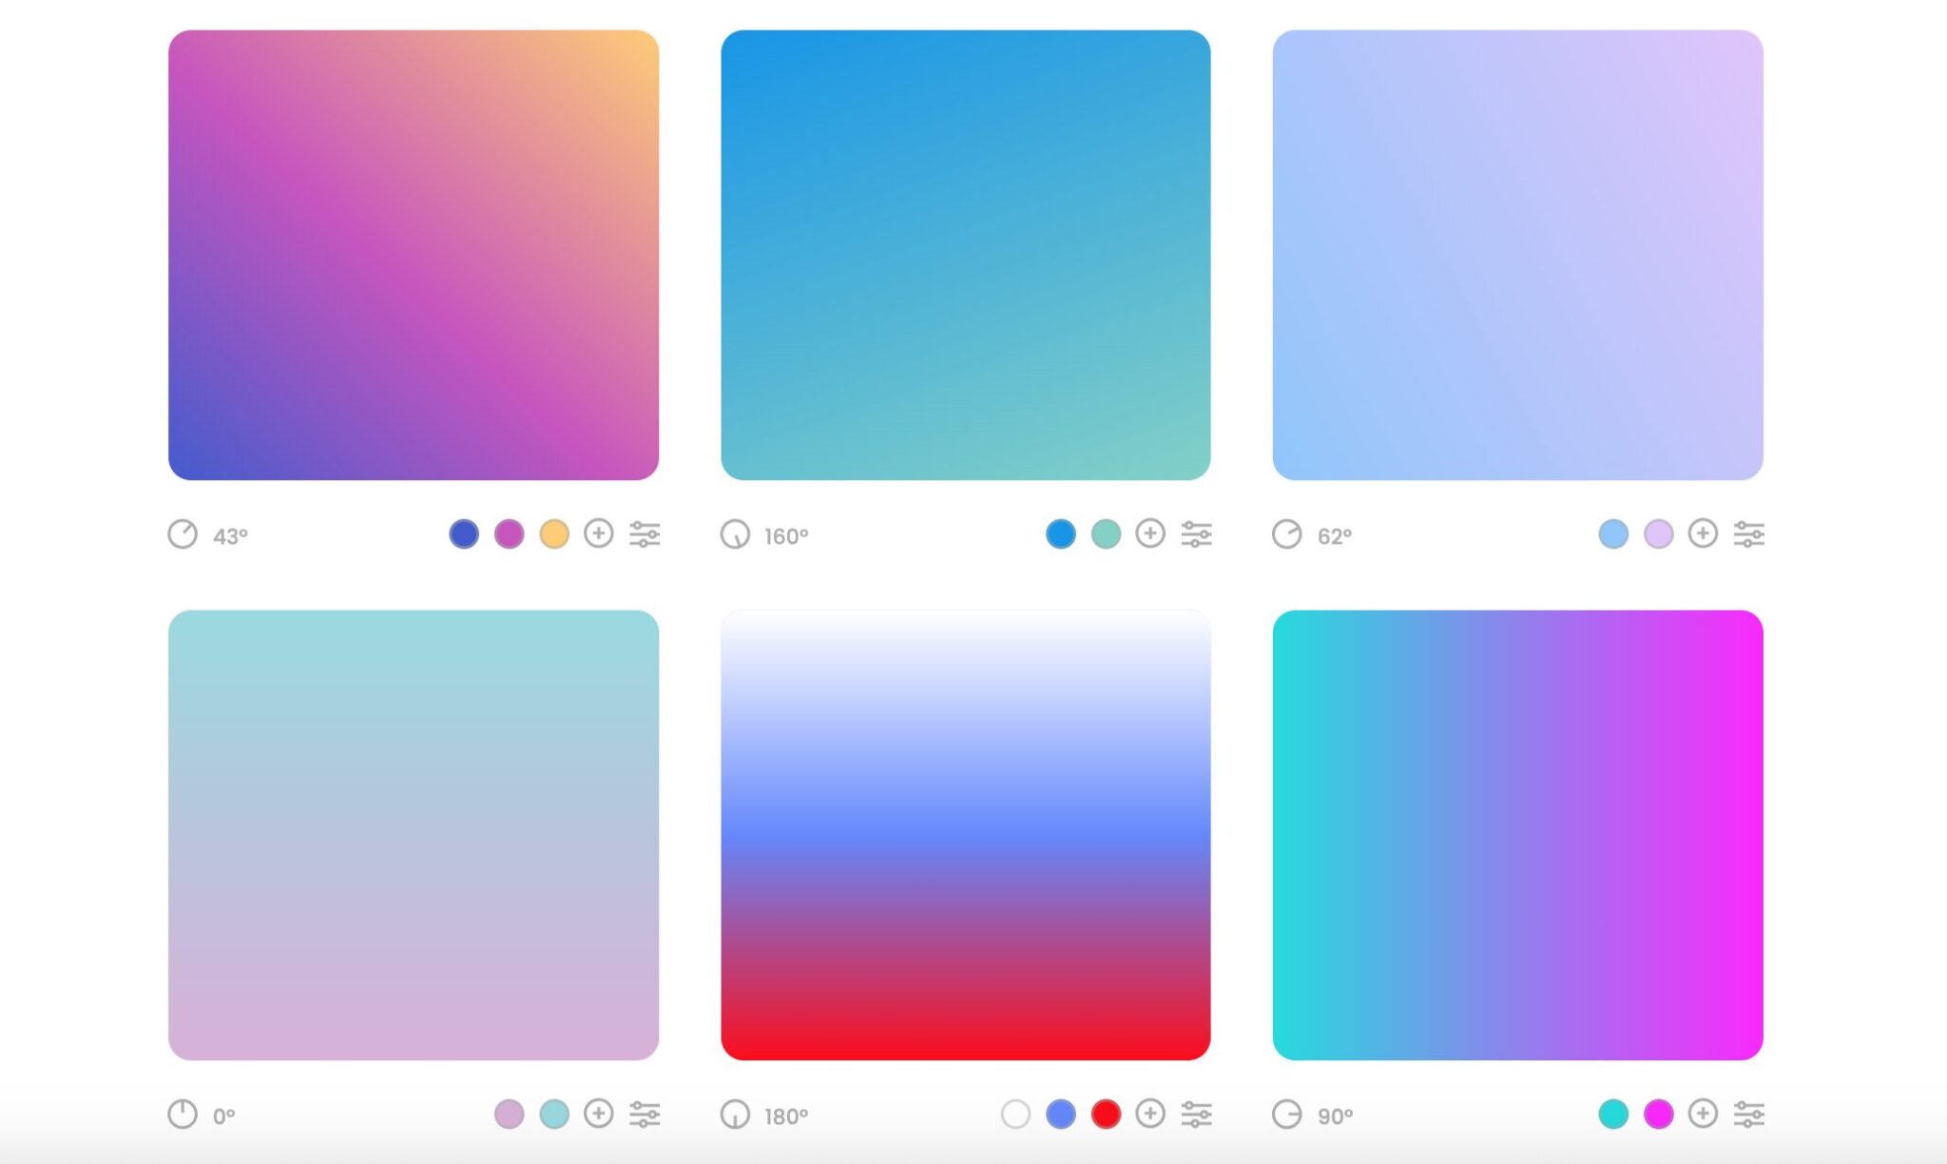The height and width of the screenshot is (1164, 1947).
Task: Click the white-blue-red gradient preview
Action: coord(966,835)
